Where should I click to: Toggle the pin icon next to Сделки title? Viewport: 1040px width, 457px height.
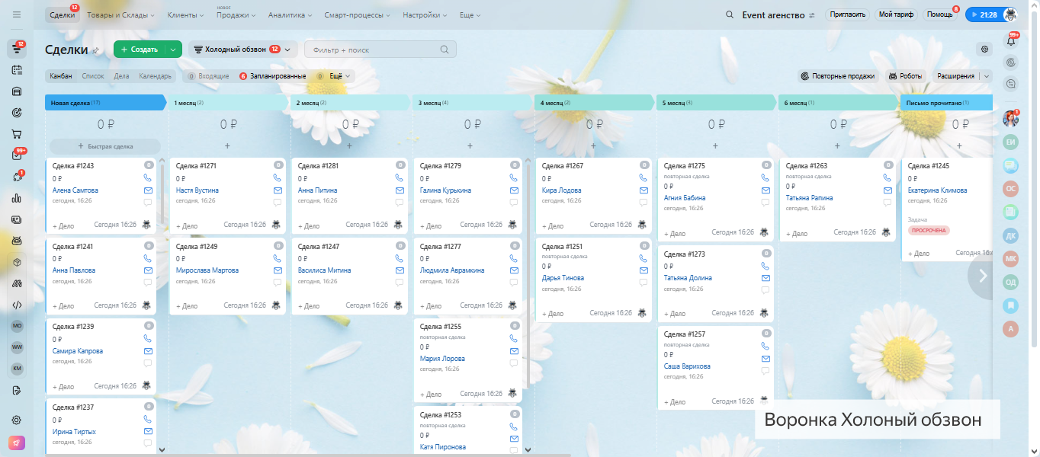pyautogui.click(x=95, y=50)
